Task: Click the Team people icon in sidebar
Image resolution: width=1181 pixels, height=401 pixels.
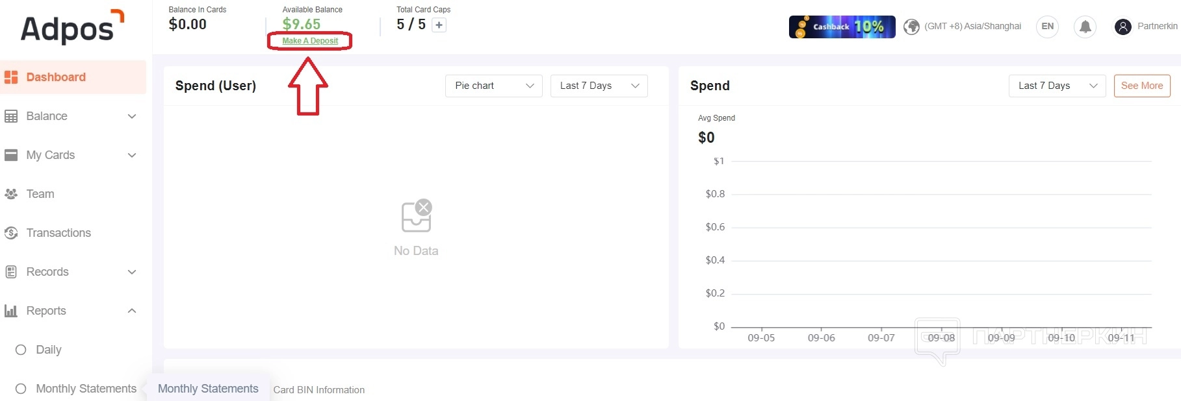Action: coord(11,194)
